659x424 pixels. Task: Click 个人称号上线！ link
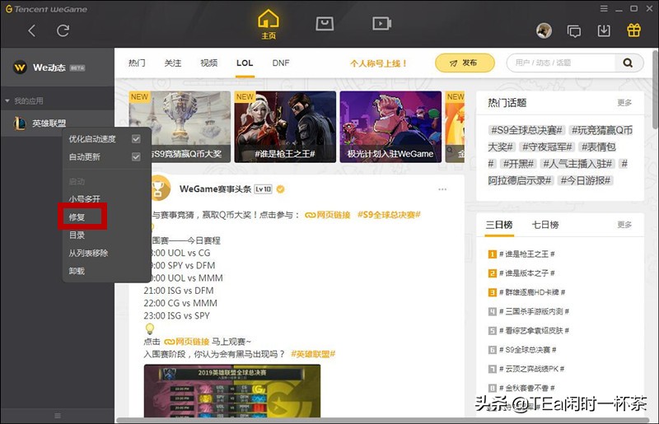[379, 63]
